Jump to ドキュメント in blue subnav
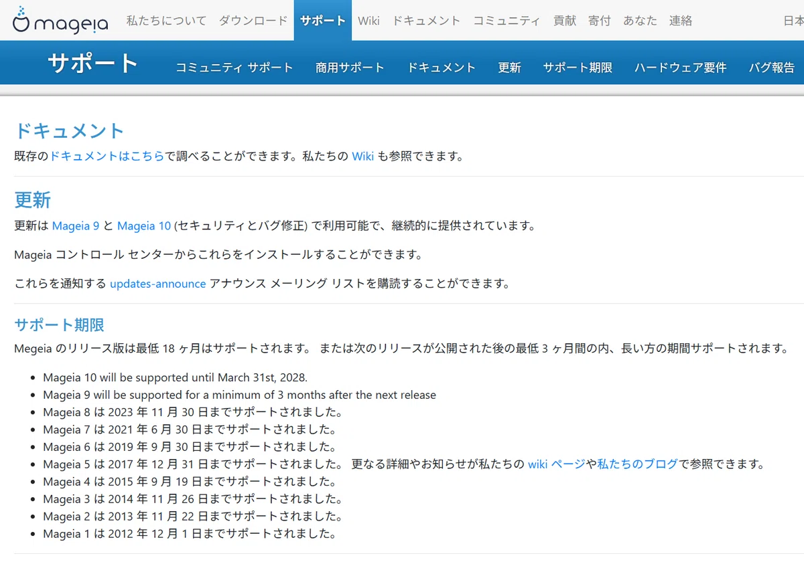Image resolution: width=804 pixels, height=562 pixels. pyautogui.click(x=441, y=68)
